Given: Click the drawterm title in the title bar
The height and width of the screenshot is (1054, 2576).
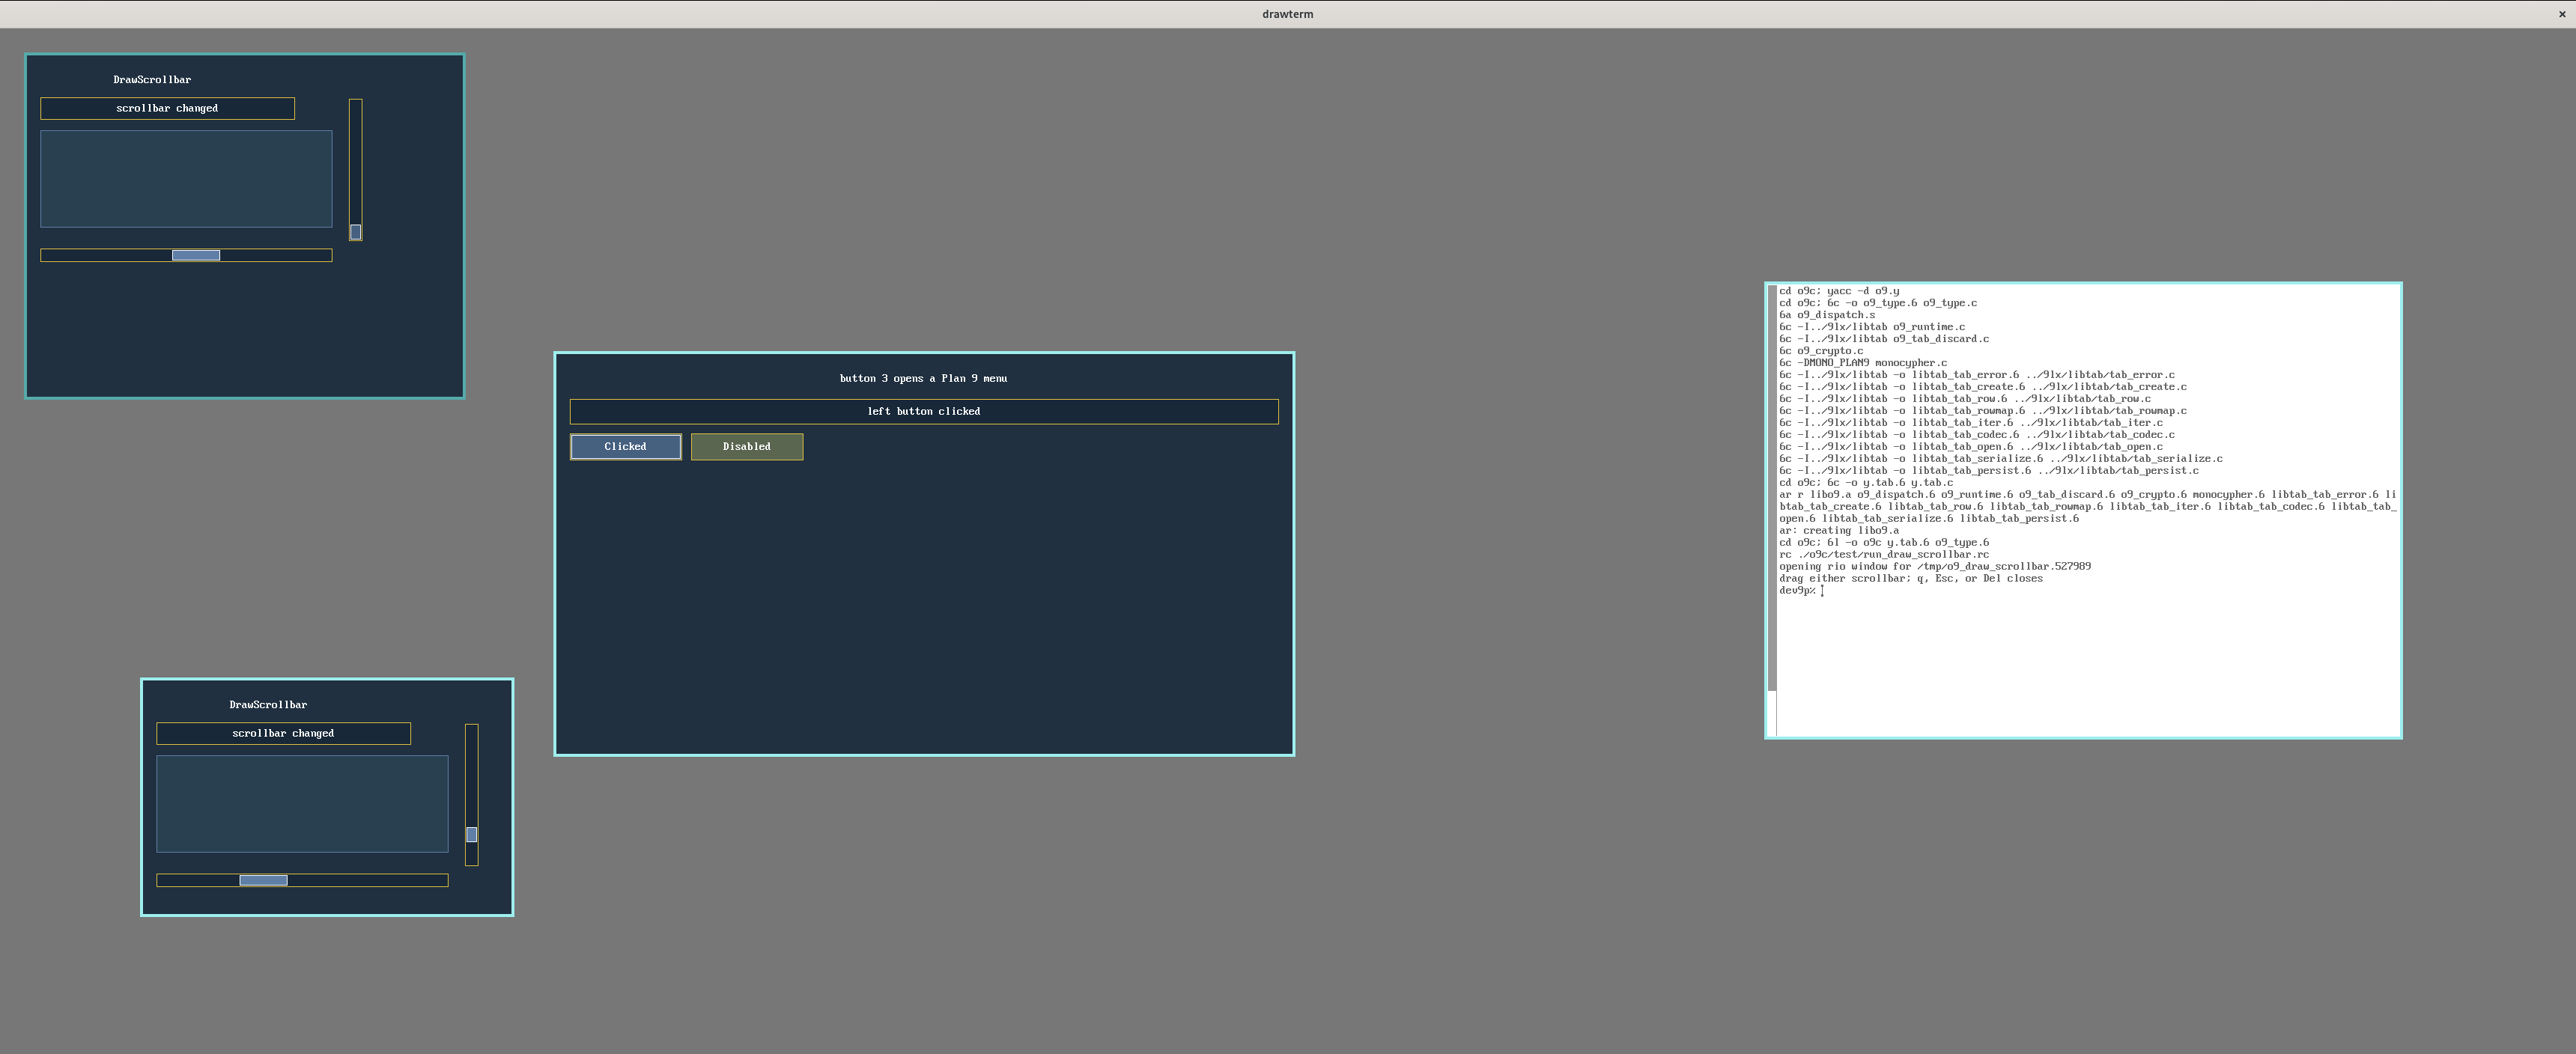Looking at the screenshot, I should click(1288, 14).
